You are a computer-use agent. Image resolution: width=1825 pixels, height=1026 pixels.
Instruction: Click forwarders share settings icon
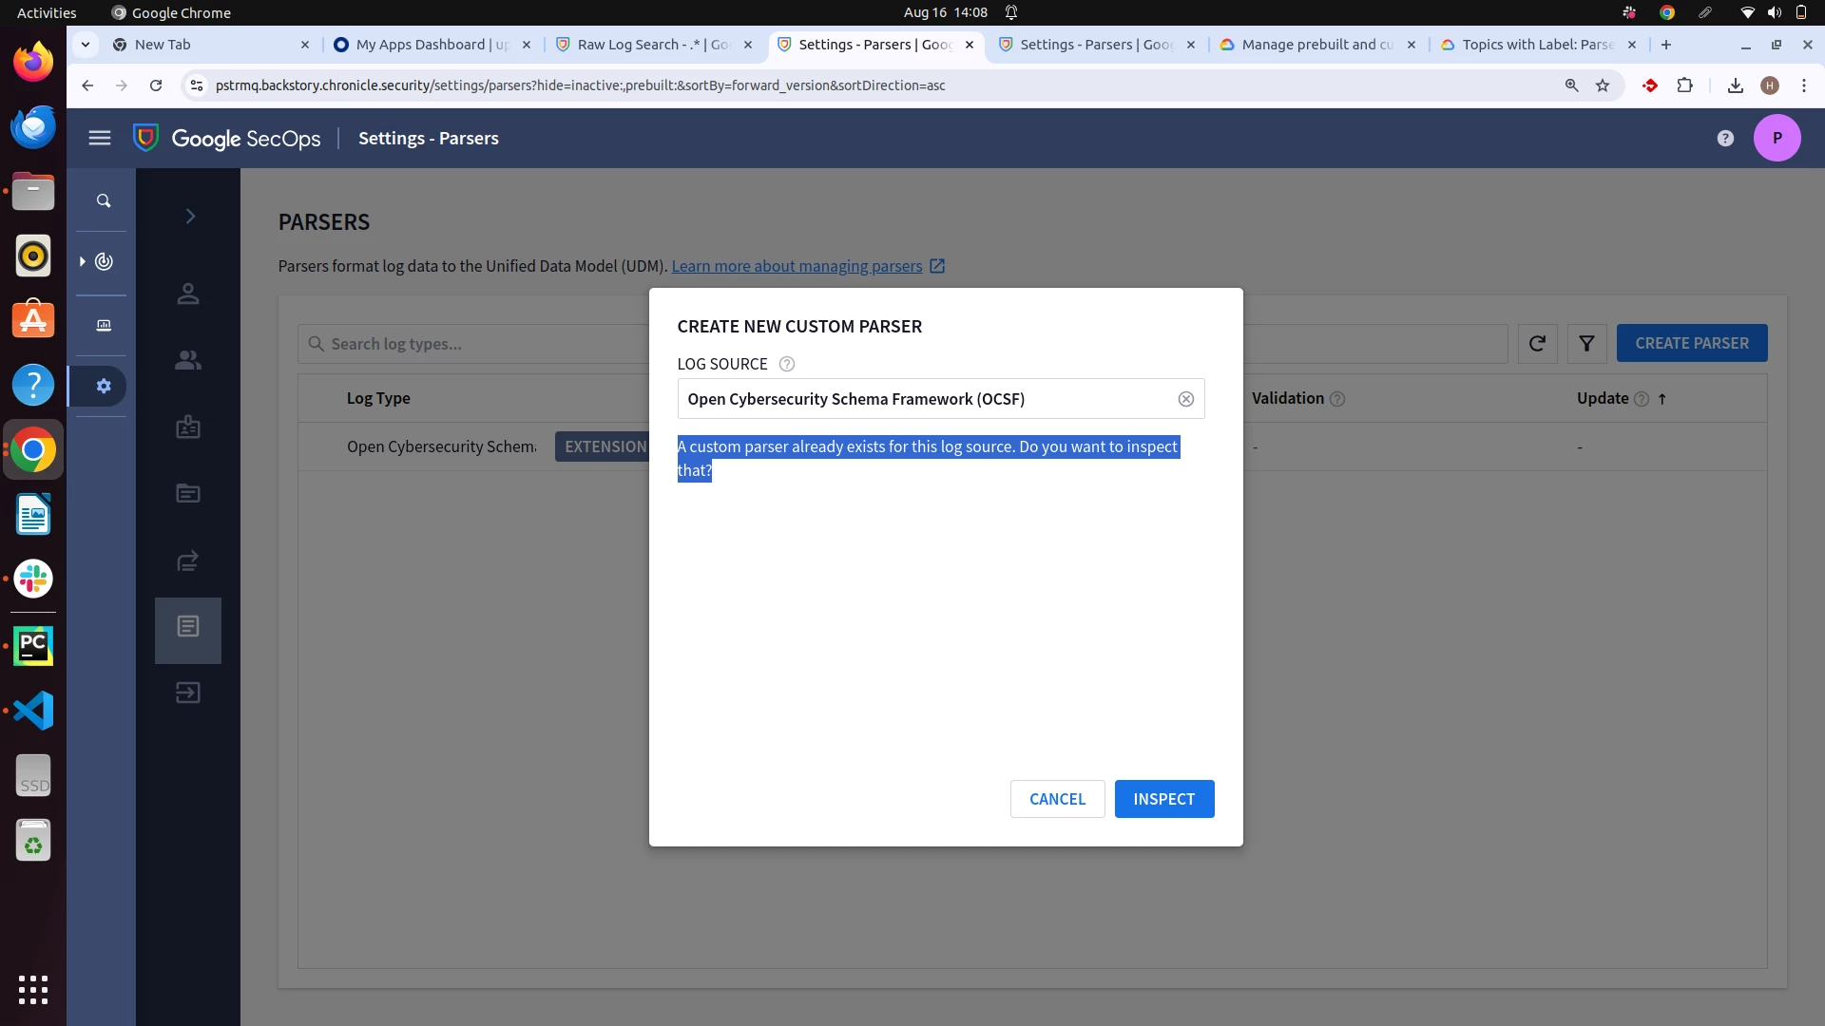[x=188, y=560]
